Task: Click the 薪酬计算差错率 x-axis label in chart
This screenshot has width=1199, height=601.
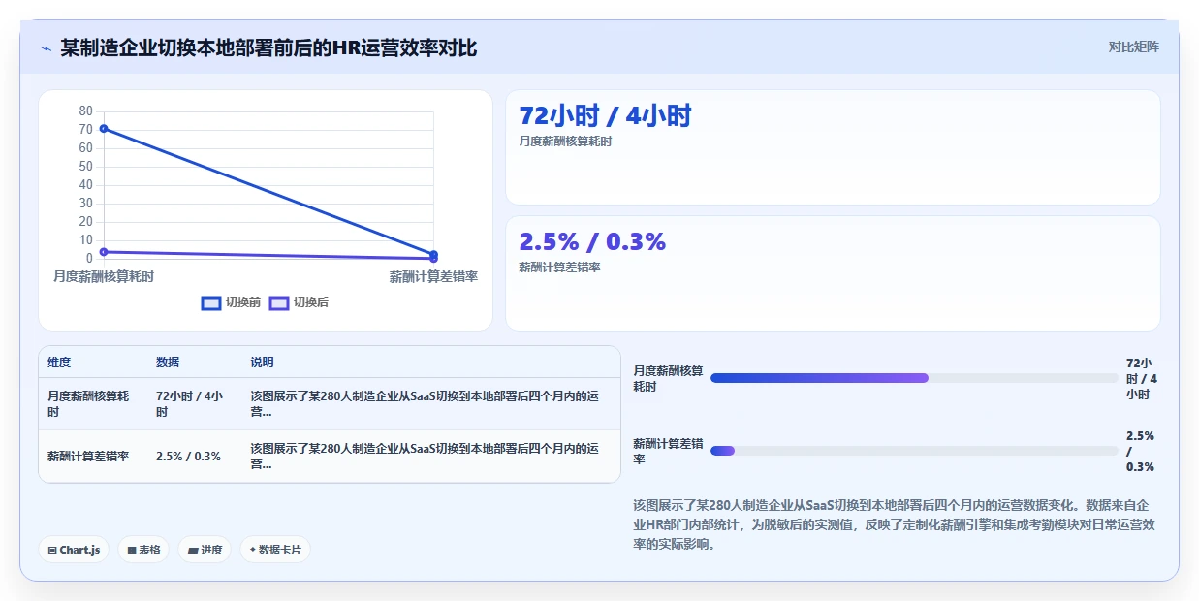Action: coord(433,277)
